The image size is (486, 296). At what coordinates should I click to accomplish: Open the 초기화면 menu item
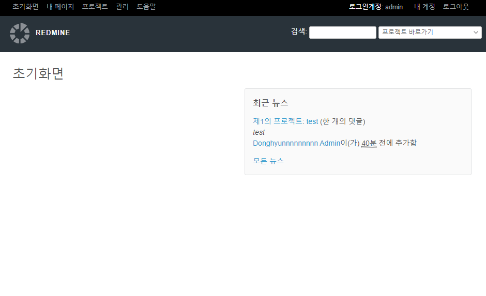(x=25, y=7)
